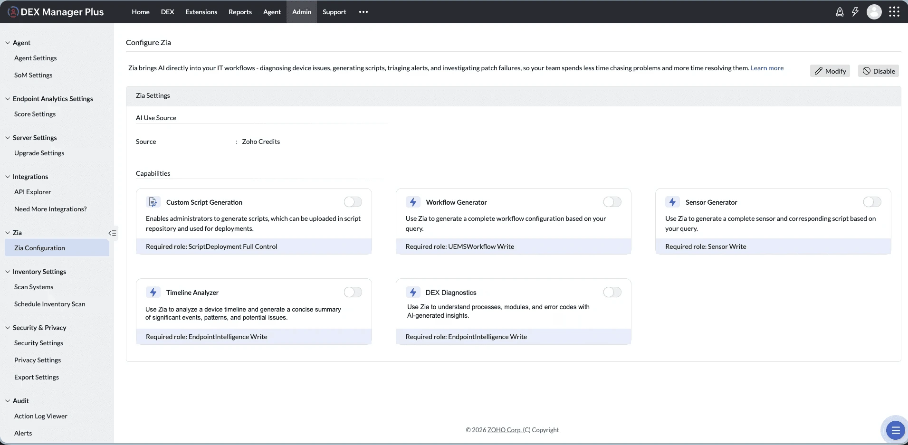Enable the Custom Script Generation toggle

pos(353,202)
